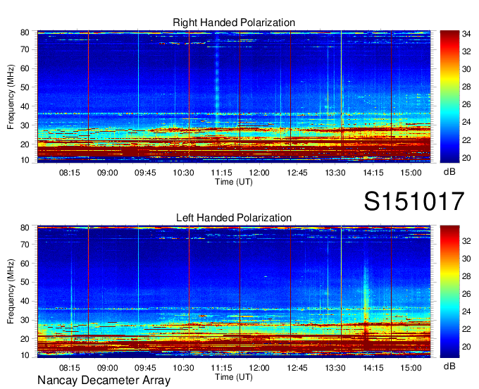This screenshot has width=479, height=389.
Task: Click the 'Nancay Decameter Array' caption
Action: coord(104,381)
